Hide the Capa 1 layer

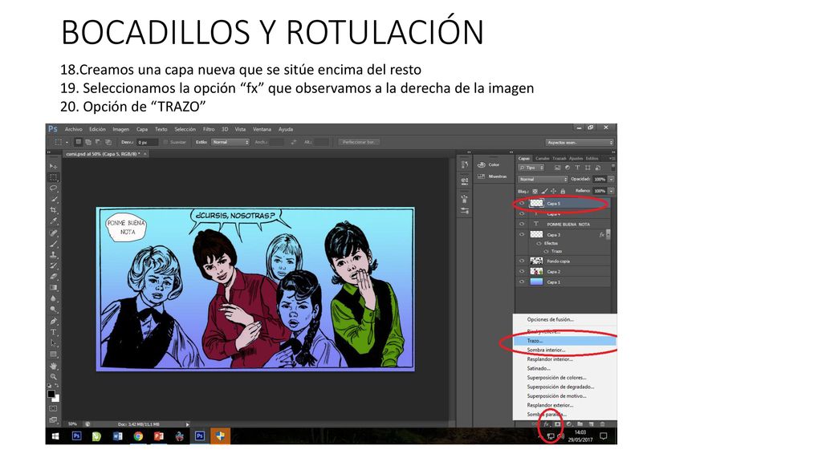522,282
